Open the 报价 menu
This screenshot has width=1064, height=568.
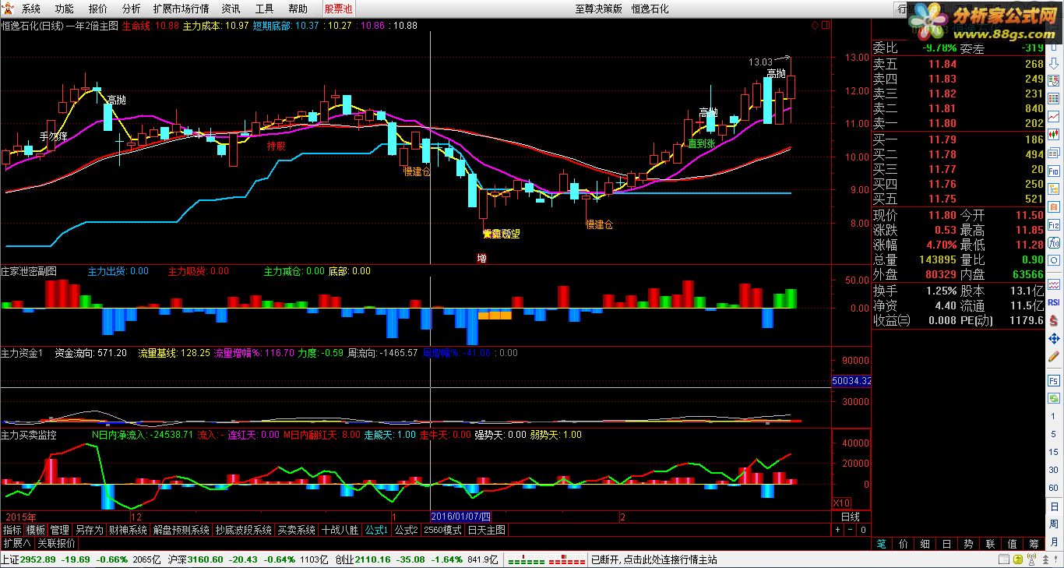(x=98, y=9)
